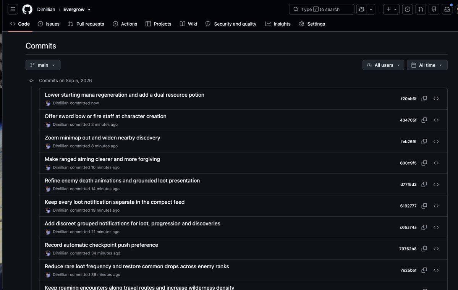Open the Copilot chat icon
458x290 pixels.
click(362, 9)
